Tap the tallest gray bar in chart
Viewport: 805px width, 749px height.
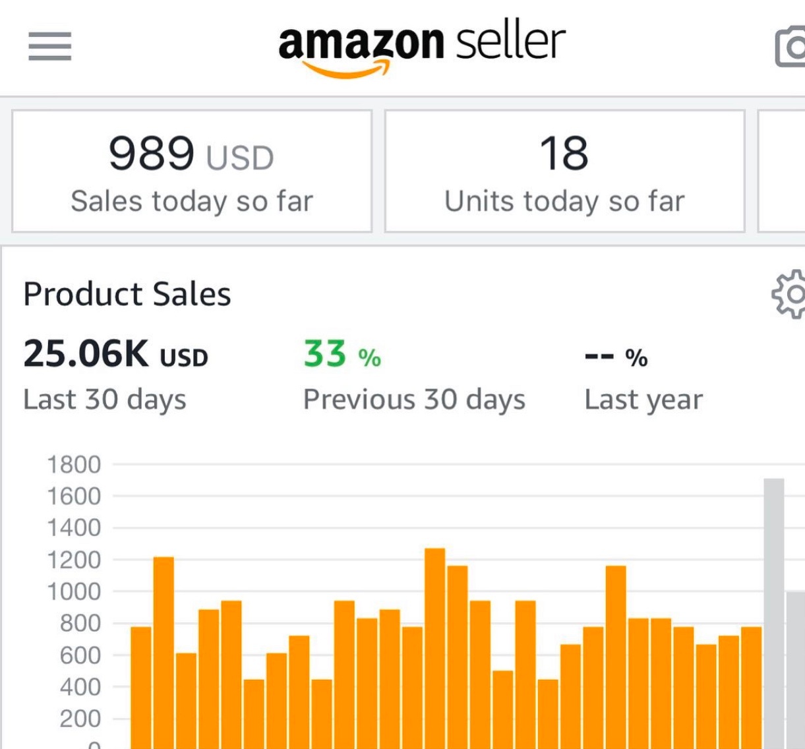coord(774,613)
